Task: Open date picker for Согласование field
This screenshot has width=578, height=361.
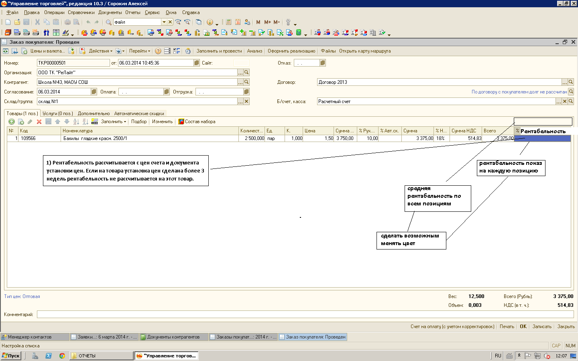Action: tap(94, 92)
